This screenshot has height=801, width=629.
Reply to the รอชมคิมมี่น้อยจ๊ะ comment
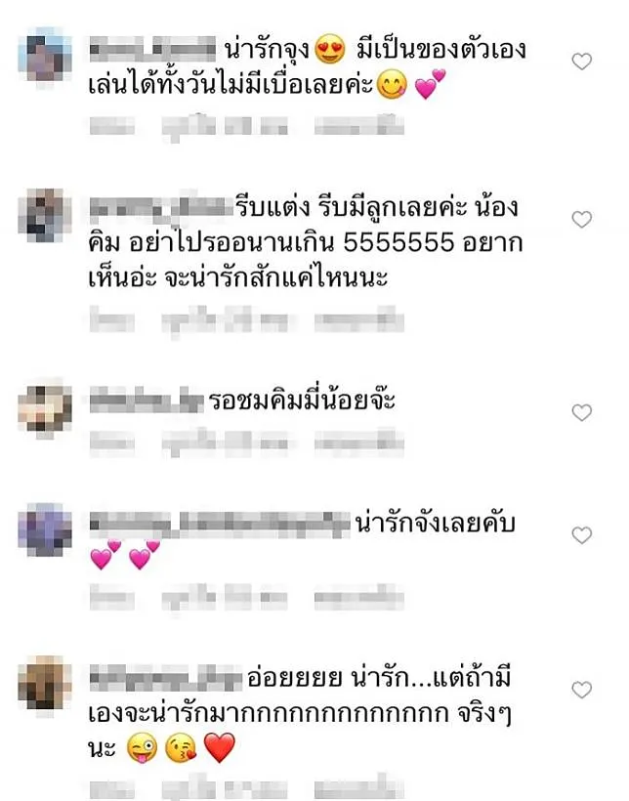(358, 443)
